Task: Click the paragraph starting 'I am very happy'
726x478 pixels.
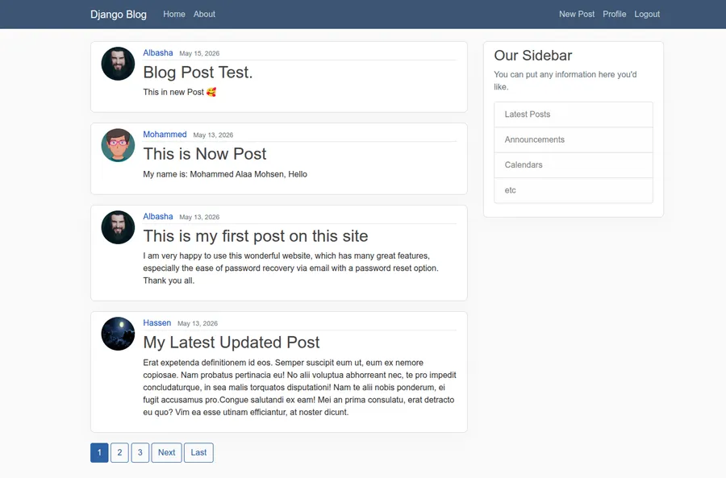Action: pyautogui.click(x=290, y=268)
